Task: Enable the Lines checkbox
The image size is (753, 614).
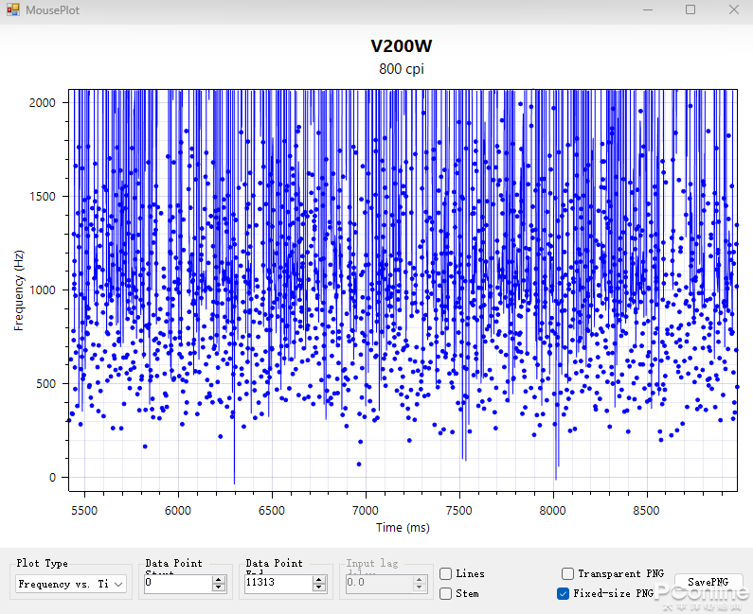Action: tap(446, 573)
